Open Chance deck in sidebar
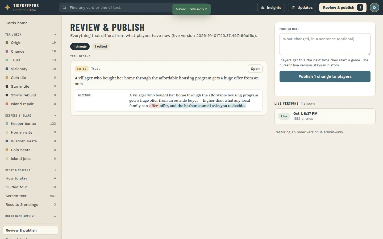Viewport: 383px width, 239px height. coord(31,51)
